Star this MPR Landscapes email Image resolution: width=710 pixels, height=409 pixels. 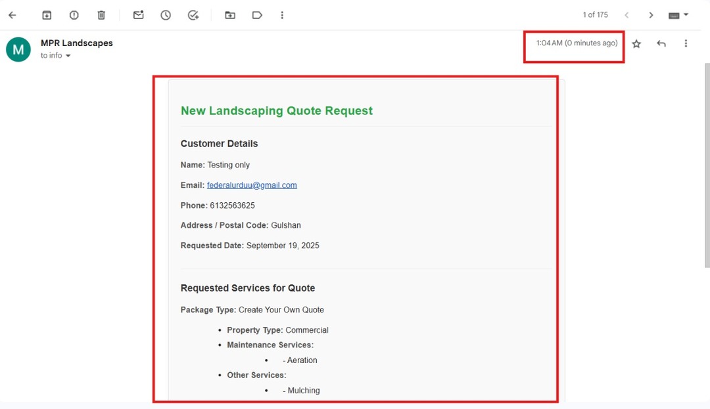point(636,44)
